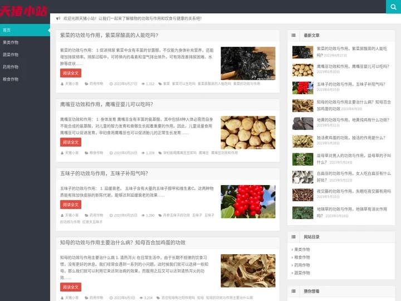
Task: Open sidebar link 地黄的功效与作用，地黄炖鸡有什么功效
Action: (353, 120)
